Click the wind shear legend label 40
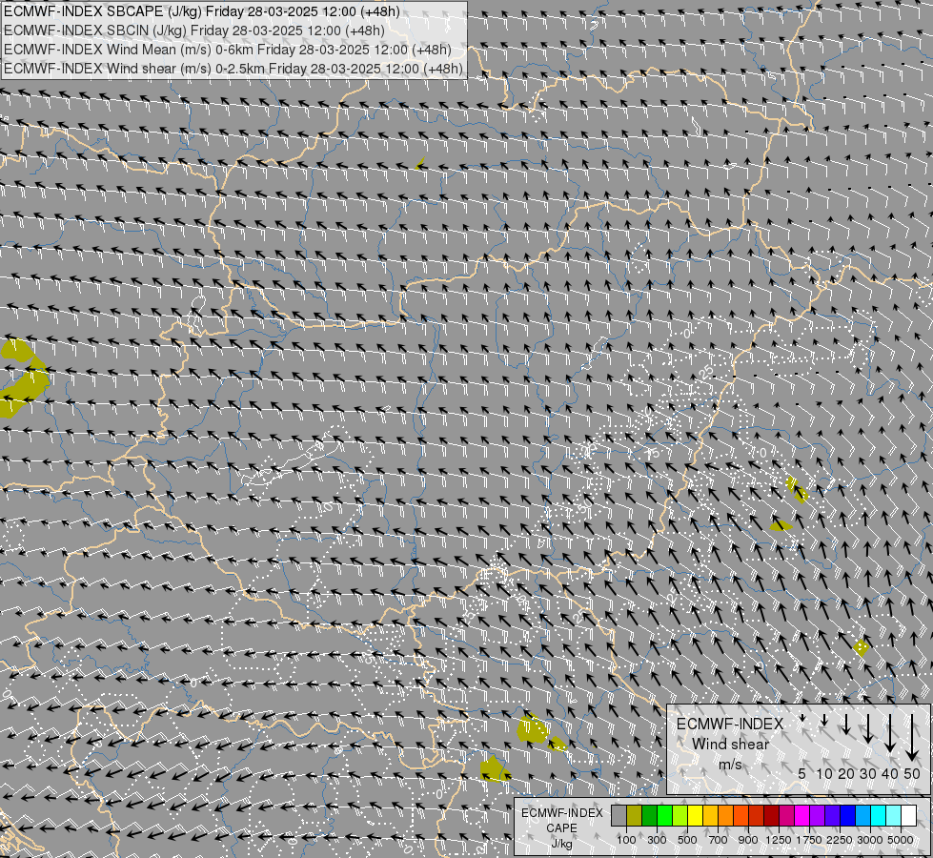The image size is (933, 858). (x=890, y=773)
